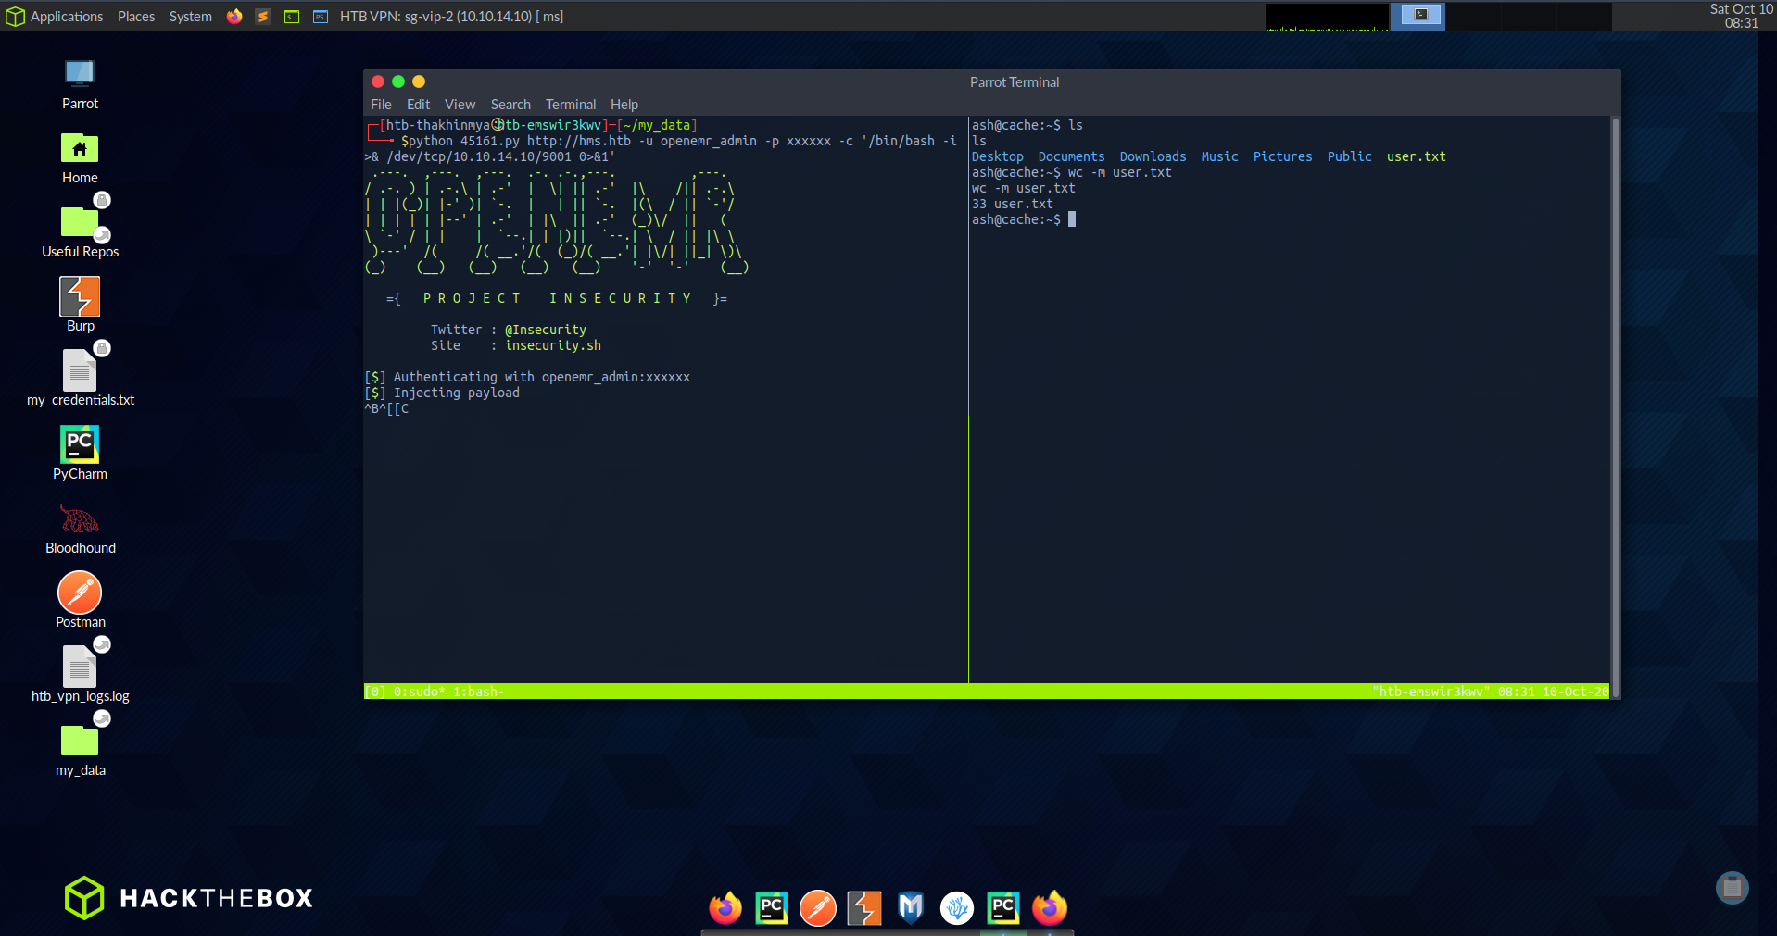This screenshot has width=1777, height=936.
Task: Click the Pictures directory in ls output
Action: [x=1282, y=156]
